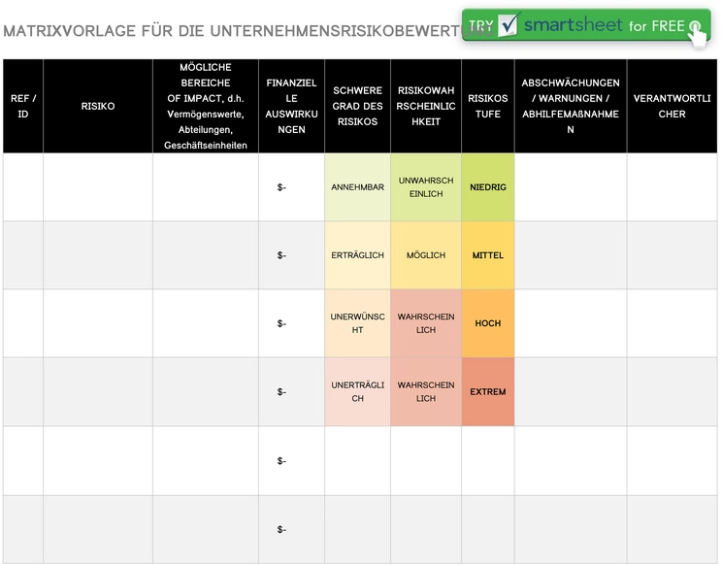Click the Smartsheet checkmark logo icon
Screen dimensions: 722x565
coord(509,24)
